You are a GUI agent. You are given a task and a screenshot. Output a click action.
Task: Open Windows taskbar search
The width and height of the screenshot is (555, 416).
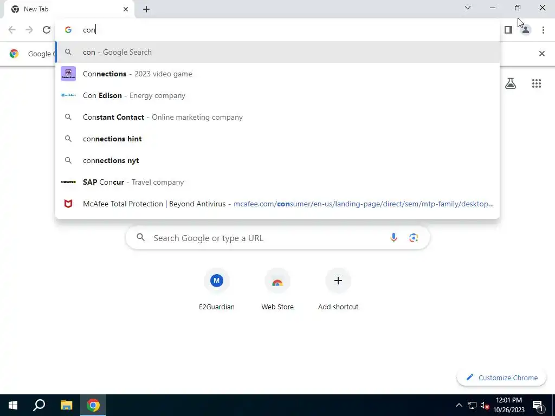point(39,405)
